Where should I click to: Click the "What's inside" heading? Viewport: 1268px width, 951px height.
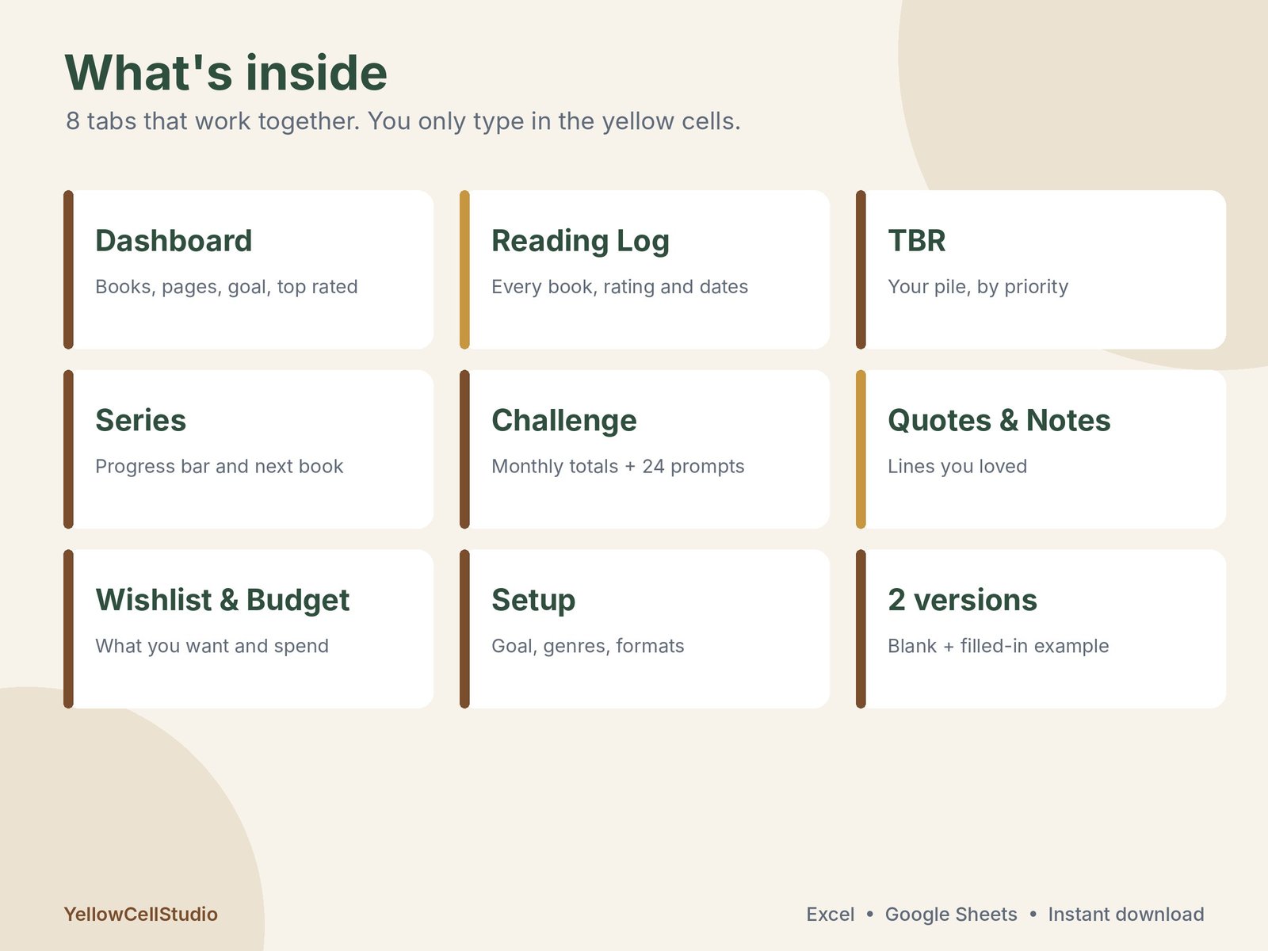226,73
